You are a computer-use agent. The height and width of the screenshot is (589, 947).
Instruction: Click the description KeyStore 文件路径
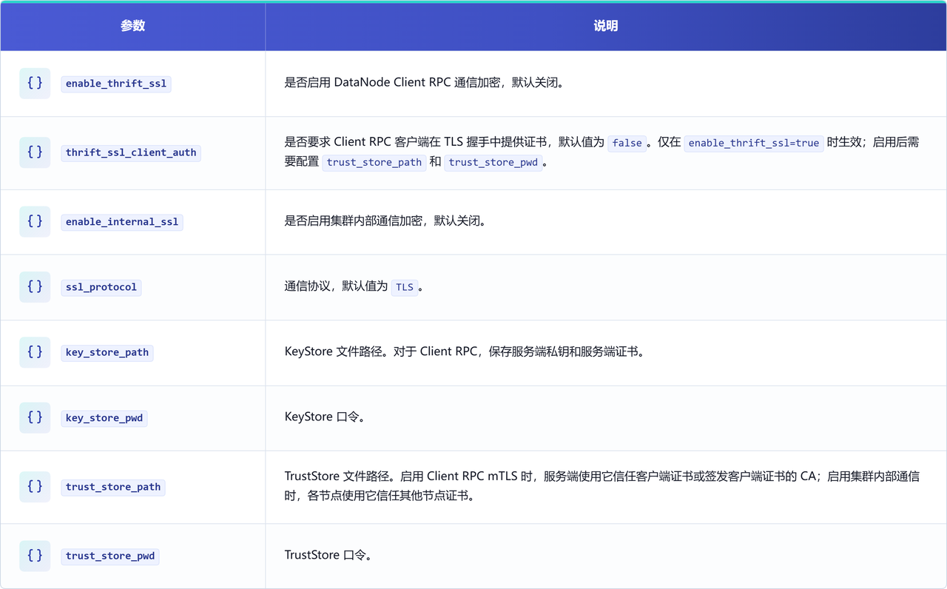[x=465, y=351]
